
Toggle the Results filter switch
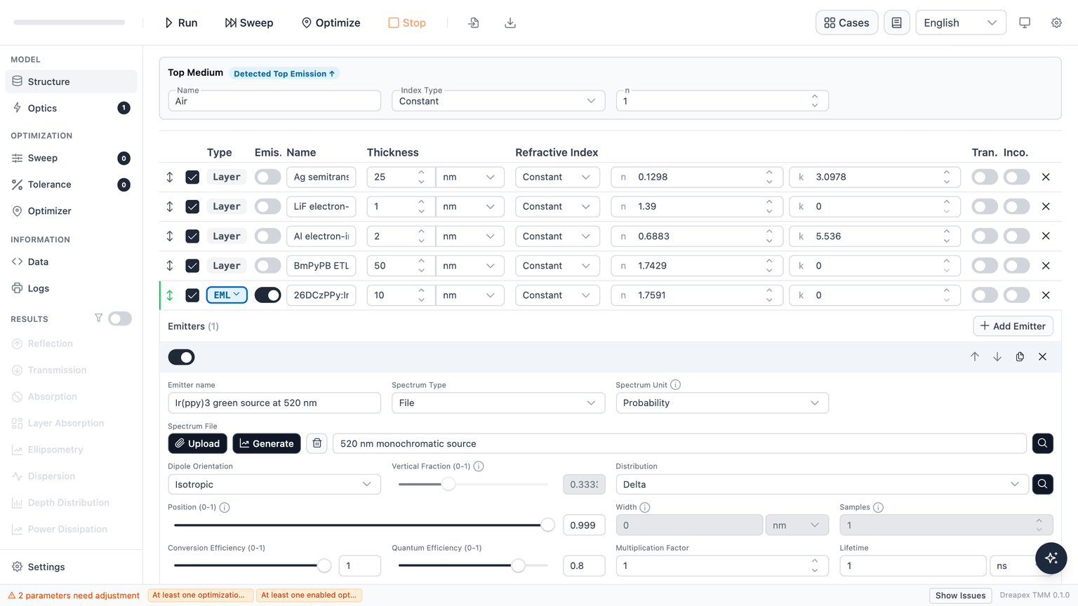pos(120,318)
